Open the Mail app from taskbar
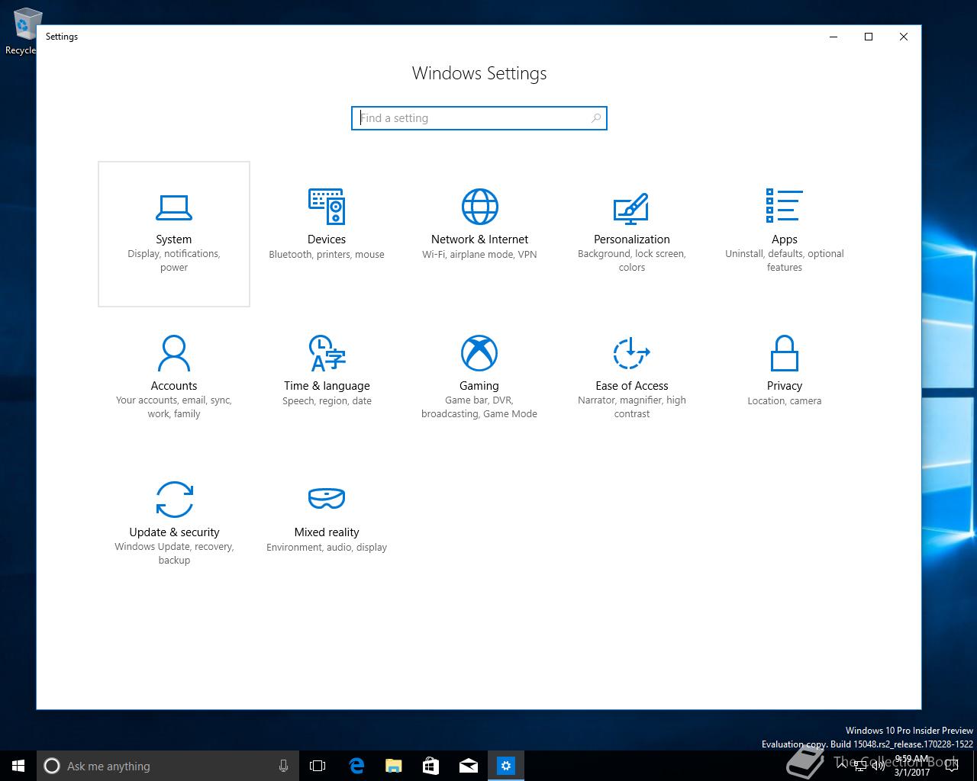 coord(469,766)
